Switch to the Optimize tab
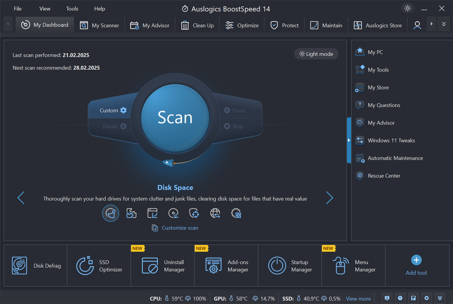Image resolution: width=453 pixels, height=304 pixels. coord(242,25)
